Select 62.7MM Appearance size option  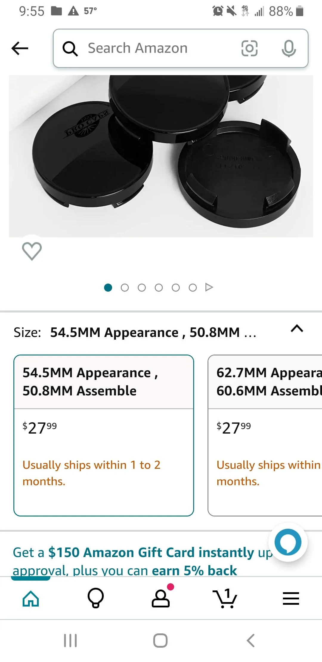coord(265,435)
